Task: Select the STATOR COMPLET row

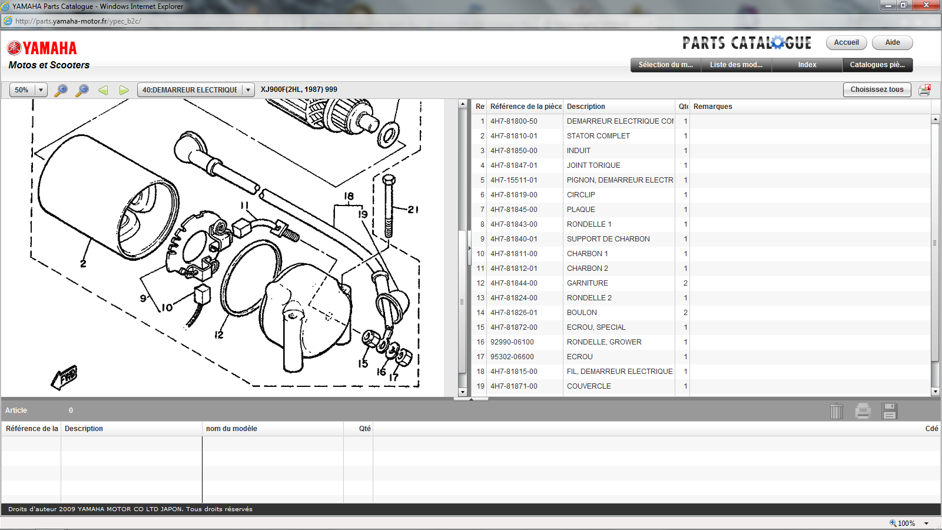Action: tap(701, 136)
